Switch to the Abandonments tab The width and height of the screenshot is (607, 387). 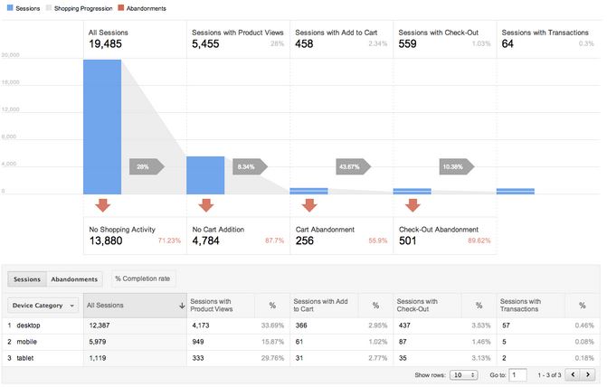pos(74,278)
